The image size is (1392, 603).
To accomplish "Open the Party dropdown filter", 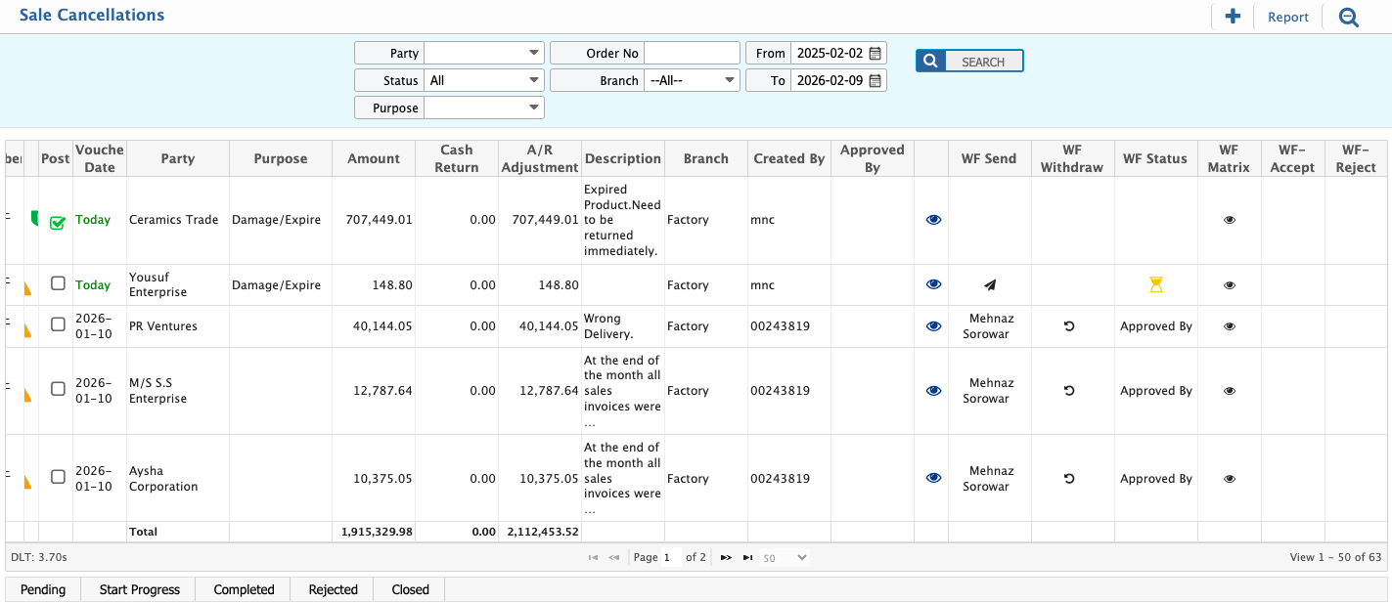I will (x=483, y=53).
